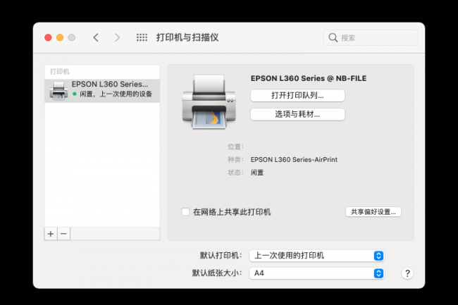Open 默认纸张大小 A4 paper size dropdown
The image size is (458, 305).
pos(316,273)
